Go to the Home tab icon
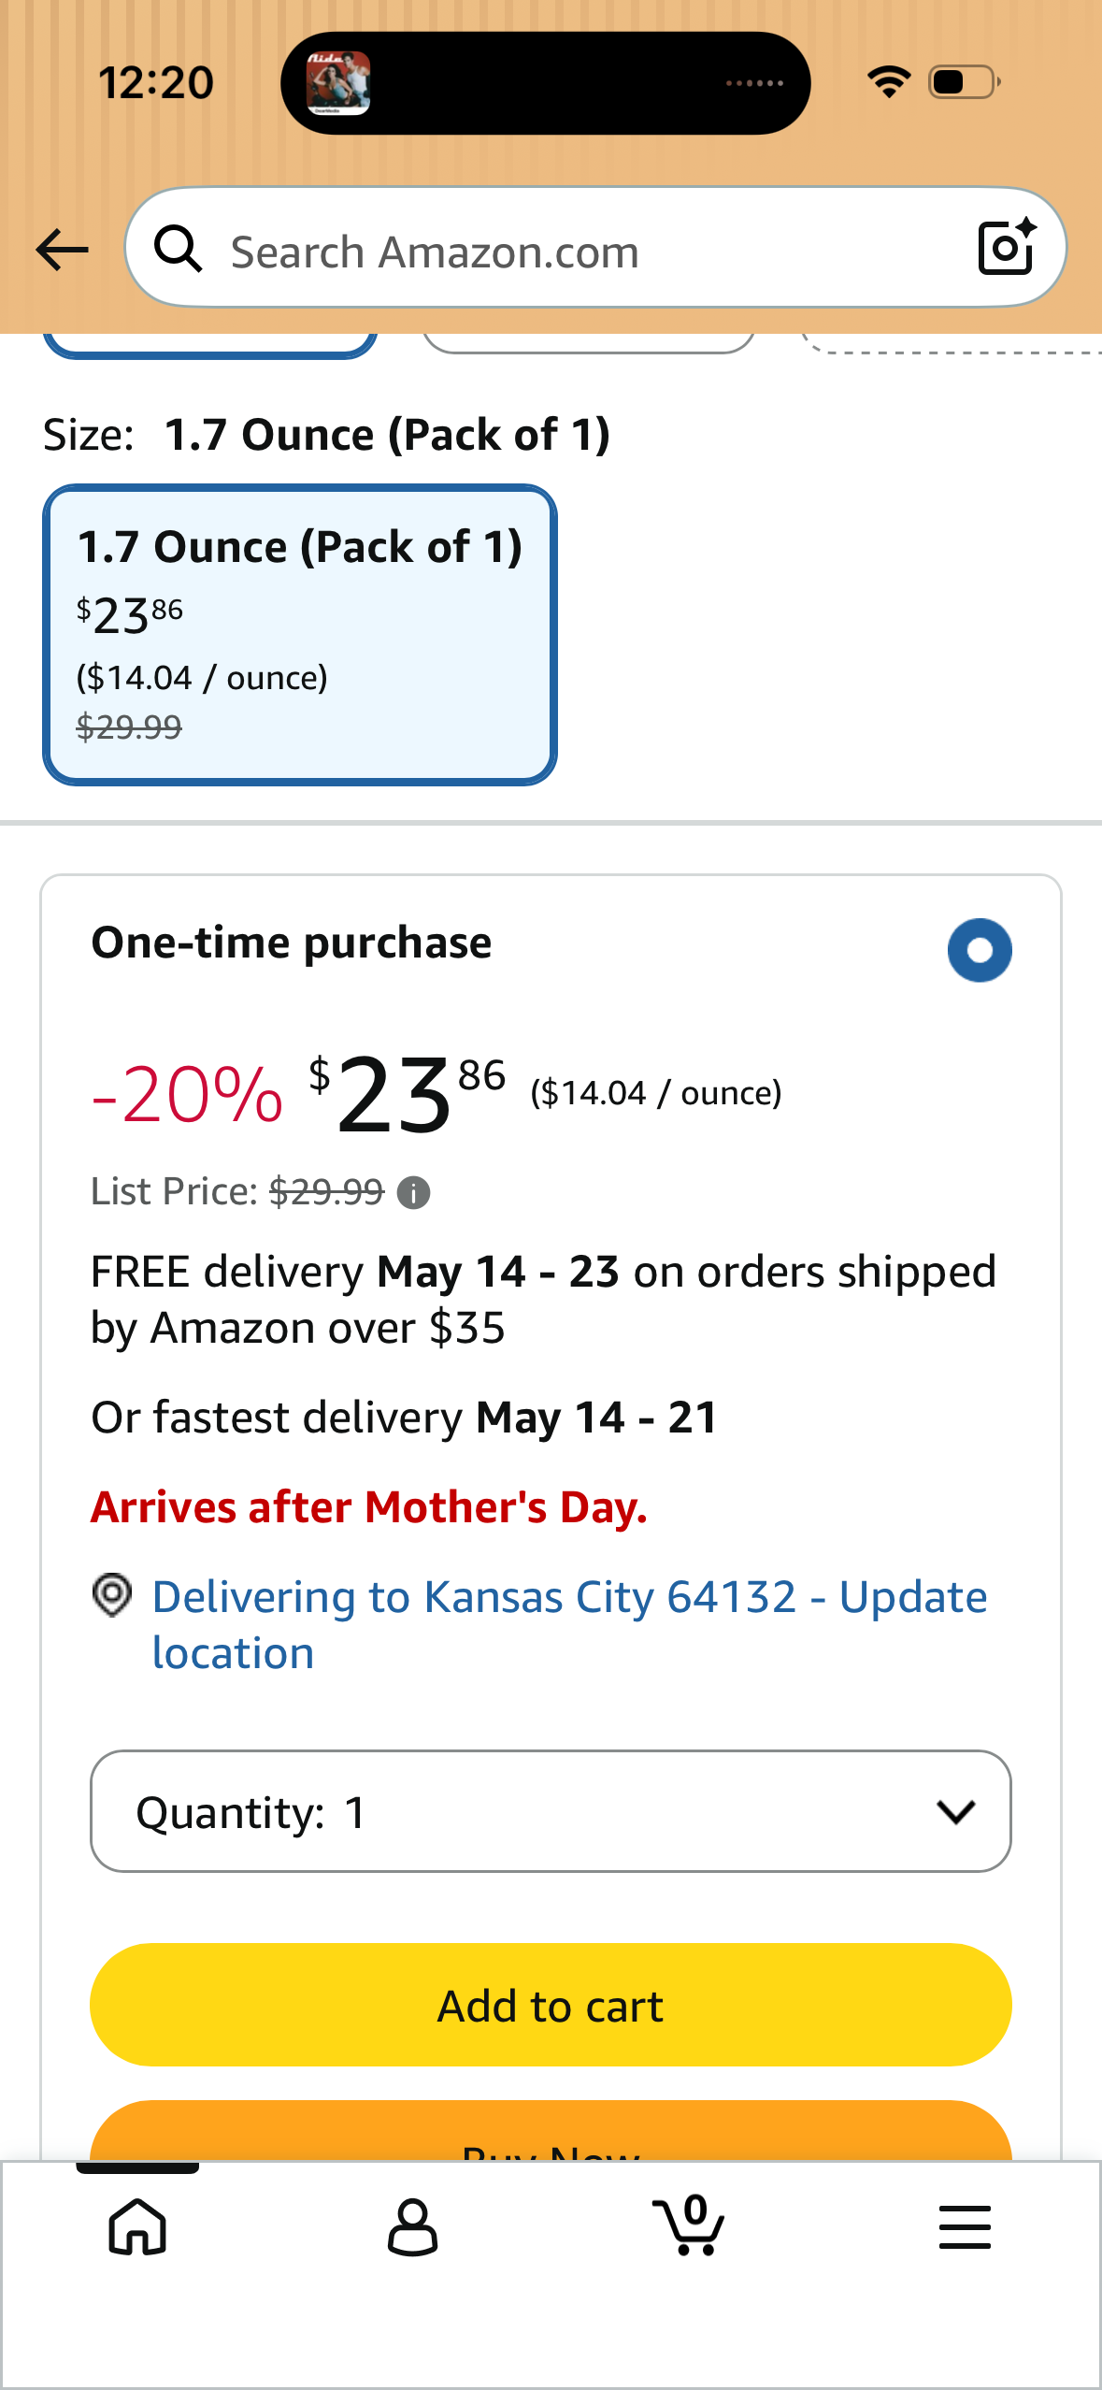The width and height of the screenshot is (1102, 2390). coord(137,2227)
